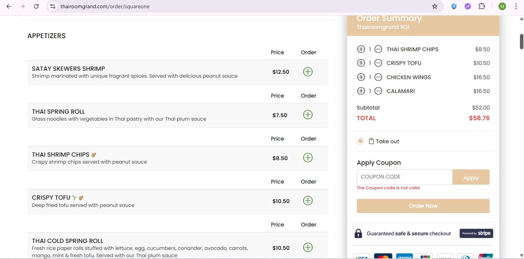Reload the current page
The image size is (524, 259).
pyautogui.click(x=36, y=6)
